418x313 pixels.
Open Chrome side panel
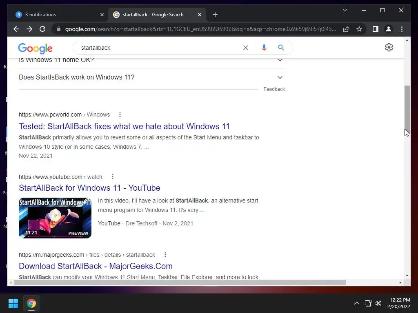pos(376,29)
